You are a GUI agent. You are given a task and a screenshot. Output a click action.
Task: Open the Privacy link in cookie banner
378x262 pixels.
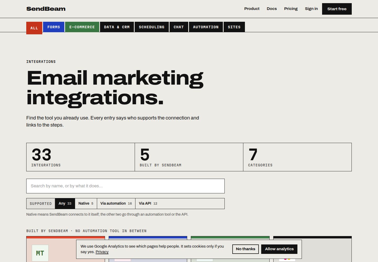tap(102, 252)
